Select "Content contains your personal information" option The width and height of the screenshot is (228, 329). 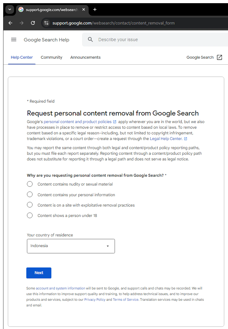pyautogui.click(x=30, y=195)
